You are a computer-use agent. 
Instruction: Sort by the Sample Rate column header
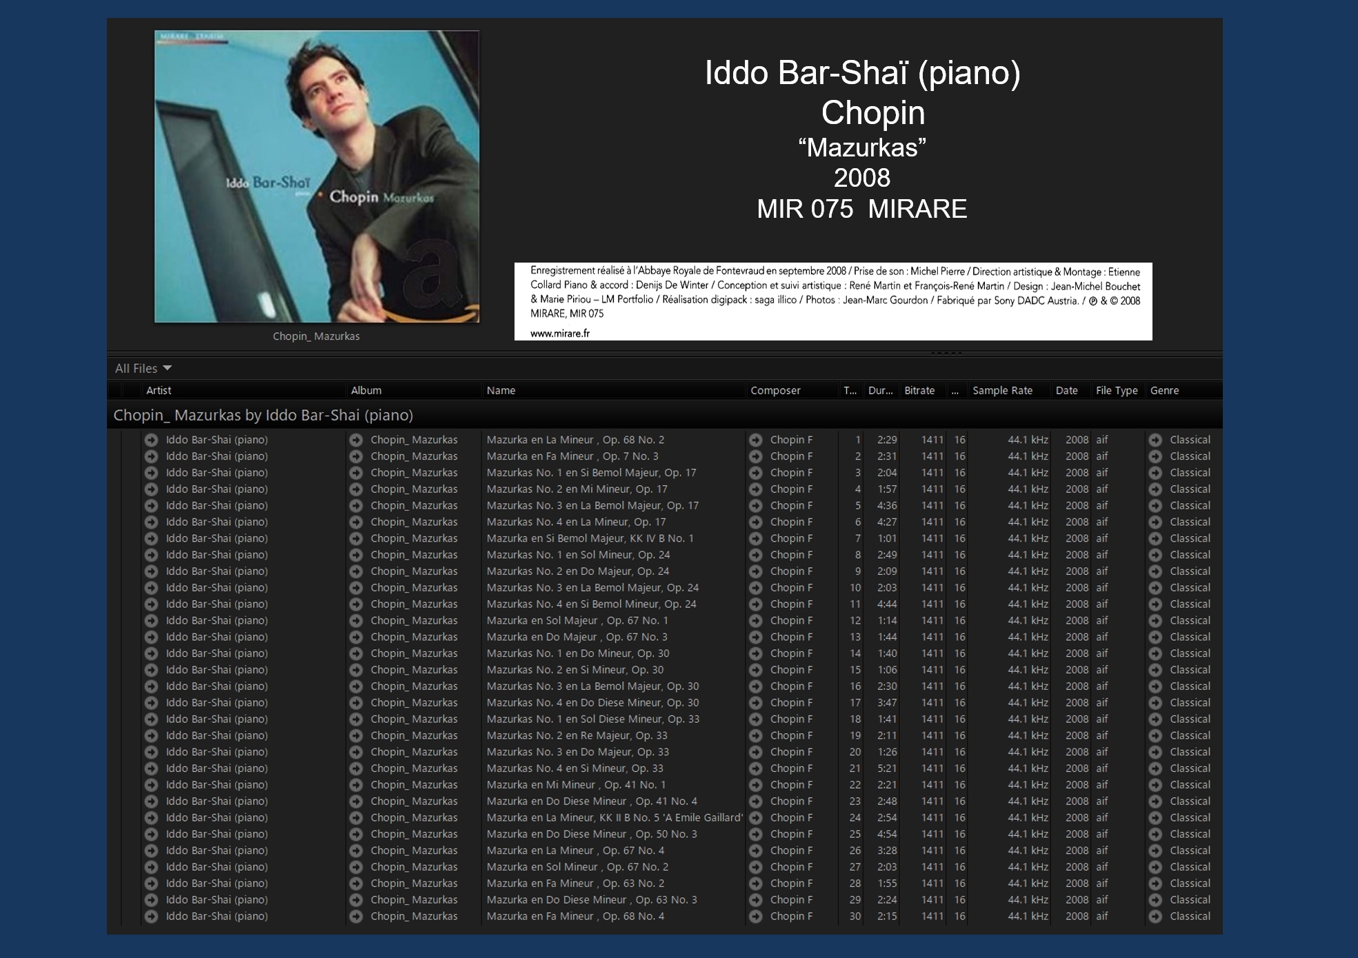click(1002, 390)
